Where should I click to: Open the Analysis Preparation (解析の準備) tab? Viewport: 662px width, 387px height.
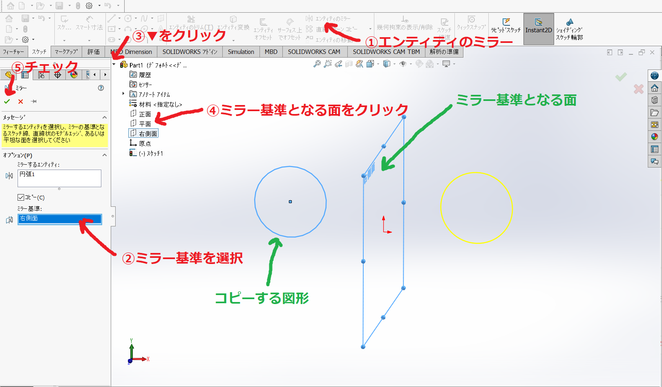(444, 52)
